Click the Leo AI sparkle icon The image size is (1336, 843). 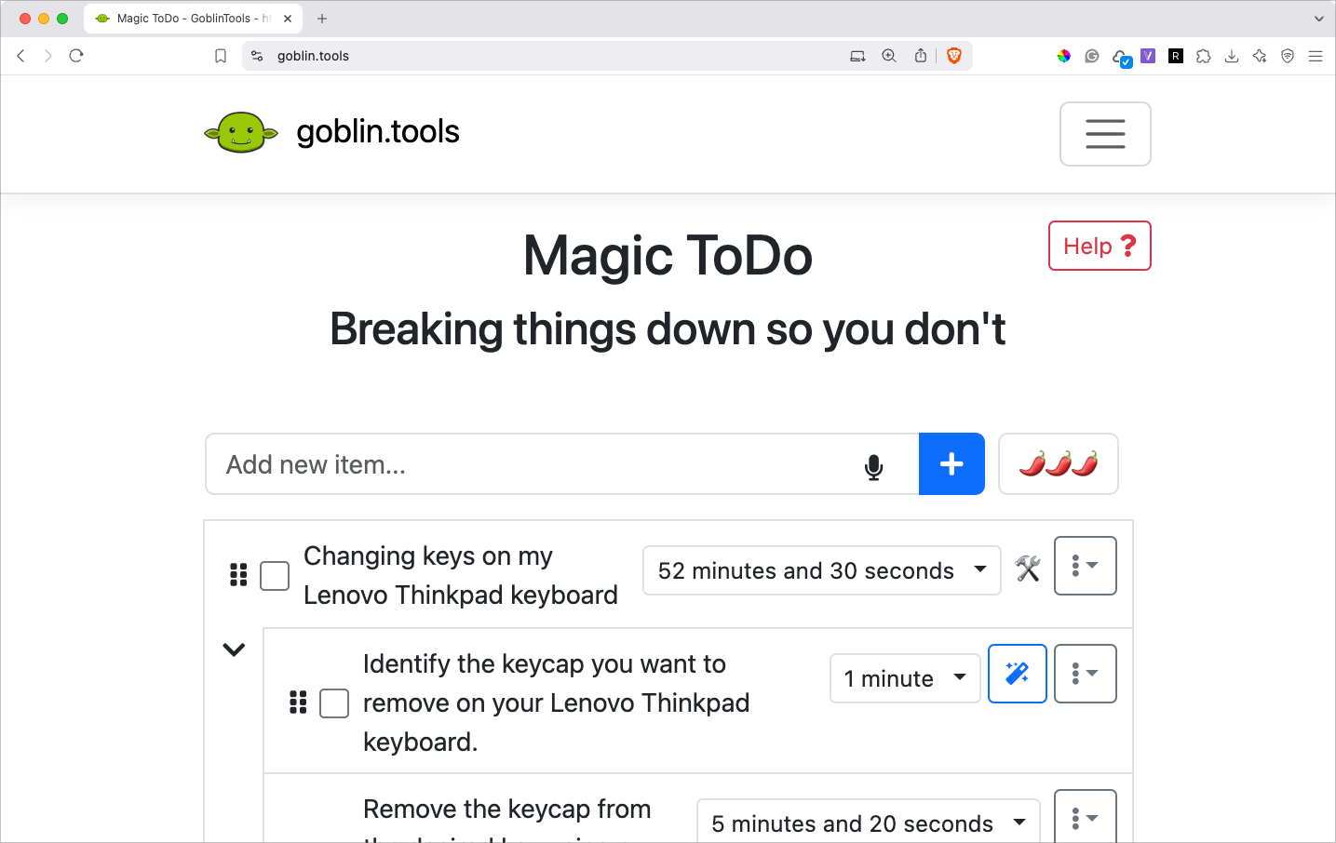1260,56
